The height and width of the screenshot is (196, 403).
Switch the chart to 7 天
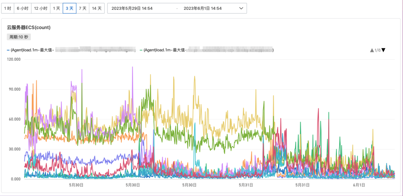coord(83,8)
